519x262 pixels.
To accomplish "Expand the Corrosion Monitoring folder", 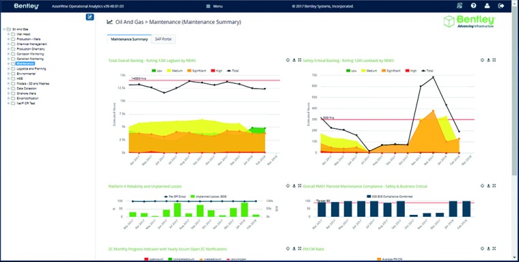I will click(x=8, y=54).
